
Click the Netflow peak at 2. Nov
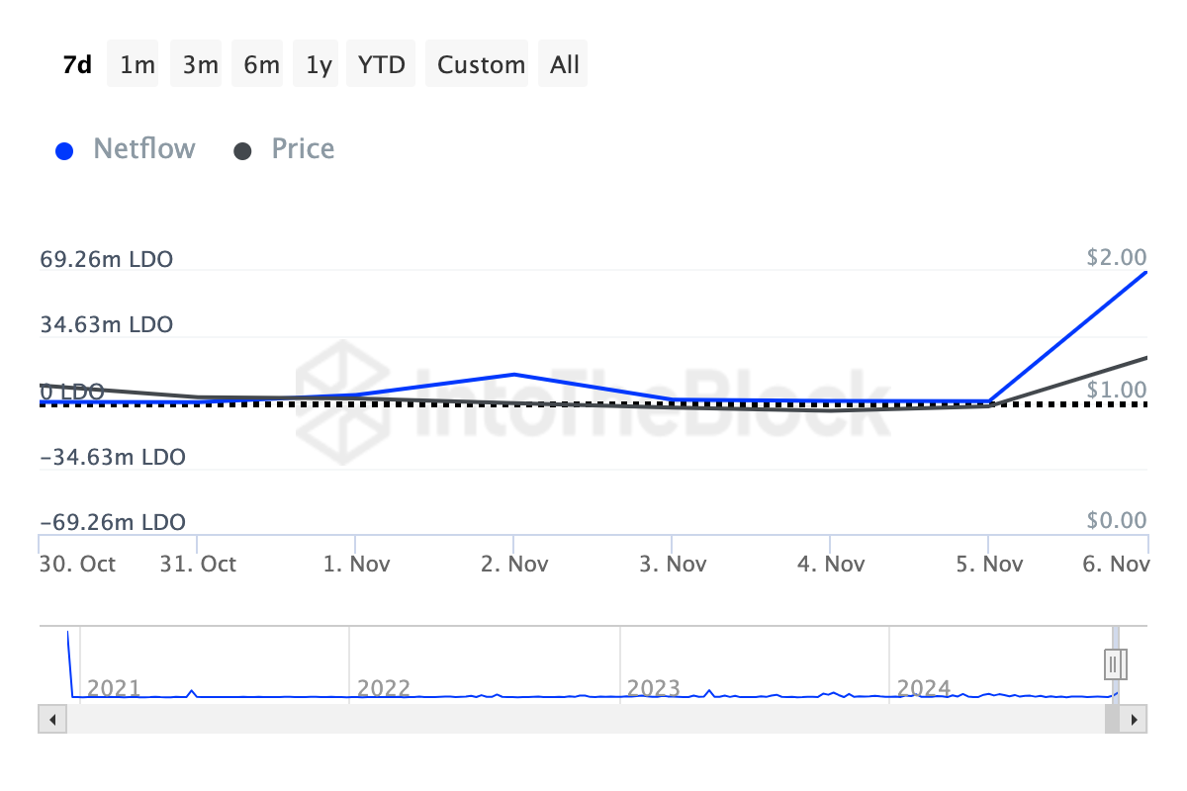(513, 375)
